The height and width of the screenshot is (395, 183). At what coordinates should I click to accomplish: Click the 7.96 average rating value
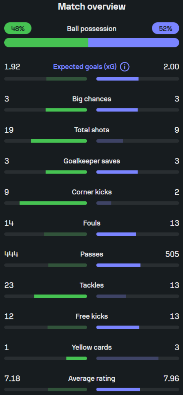pyautogui.click(x=171, y=378)
